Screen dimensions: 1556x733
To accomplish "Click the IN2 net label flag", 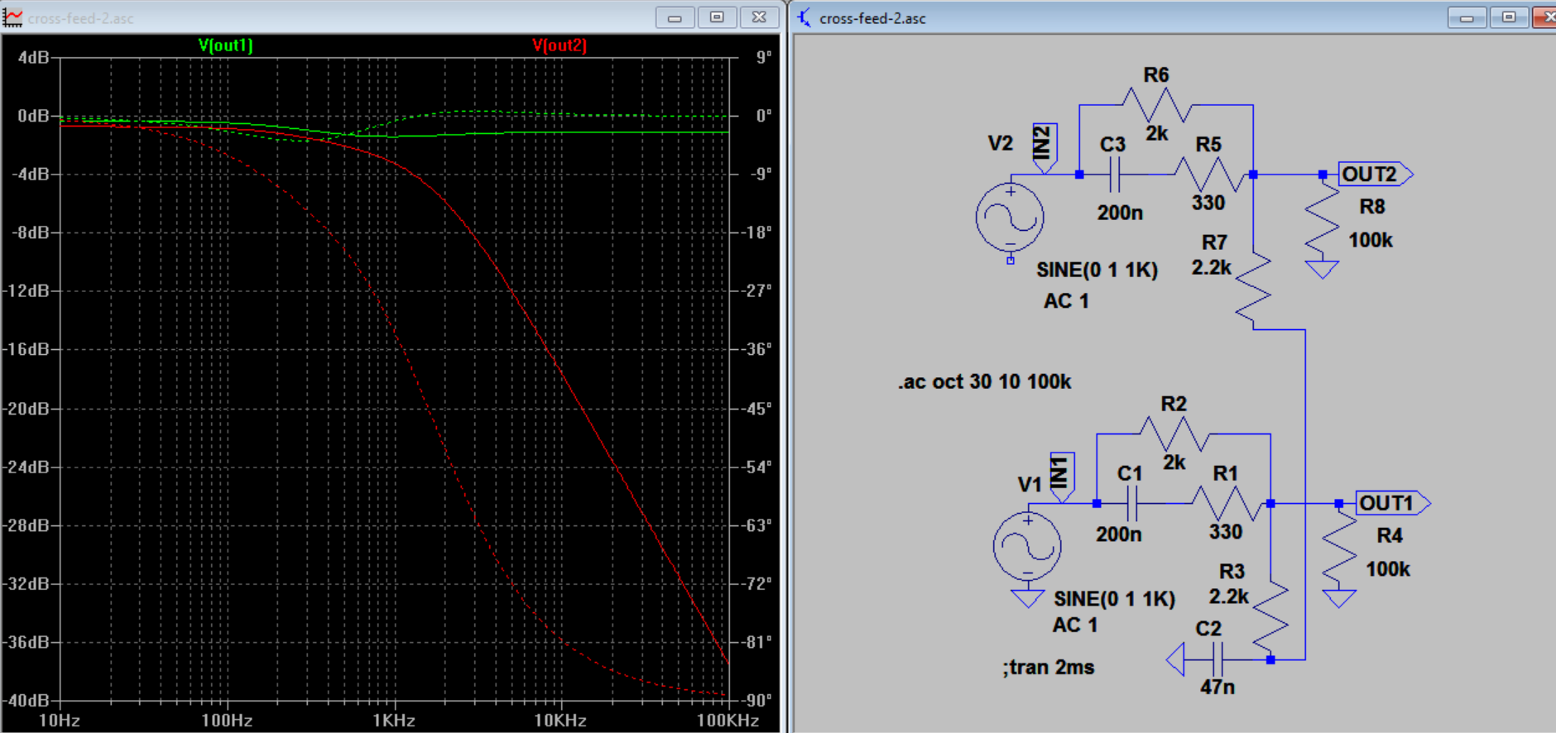I will [1045, 148].
